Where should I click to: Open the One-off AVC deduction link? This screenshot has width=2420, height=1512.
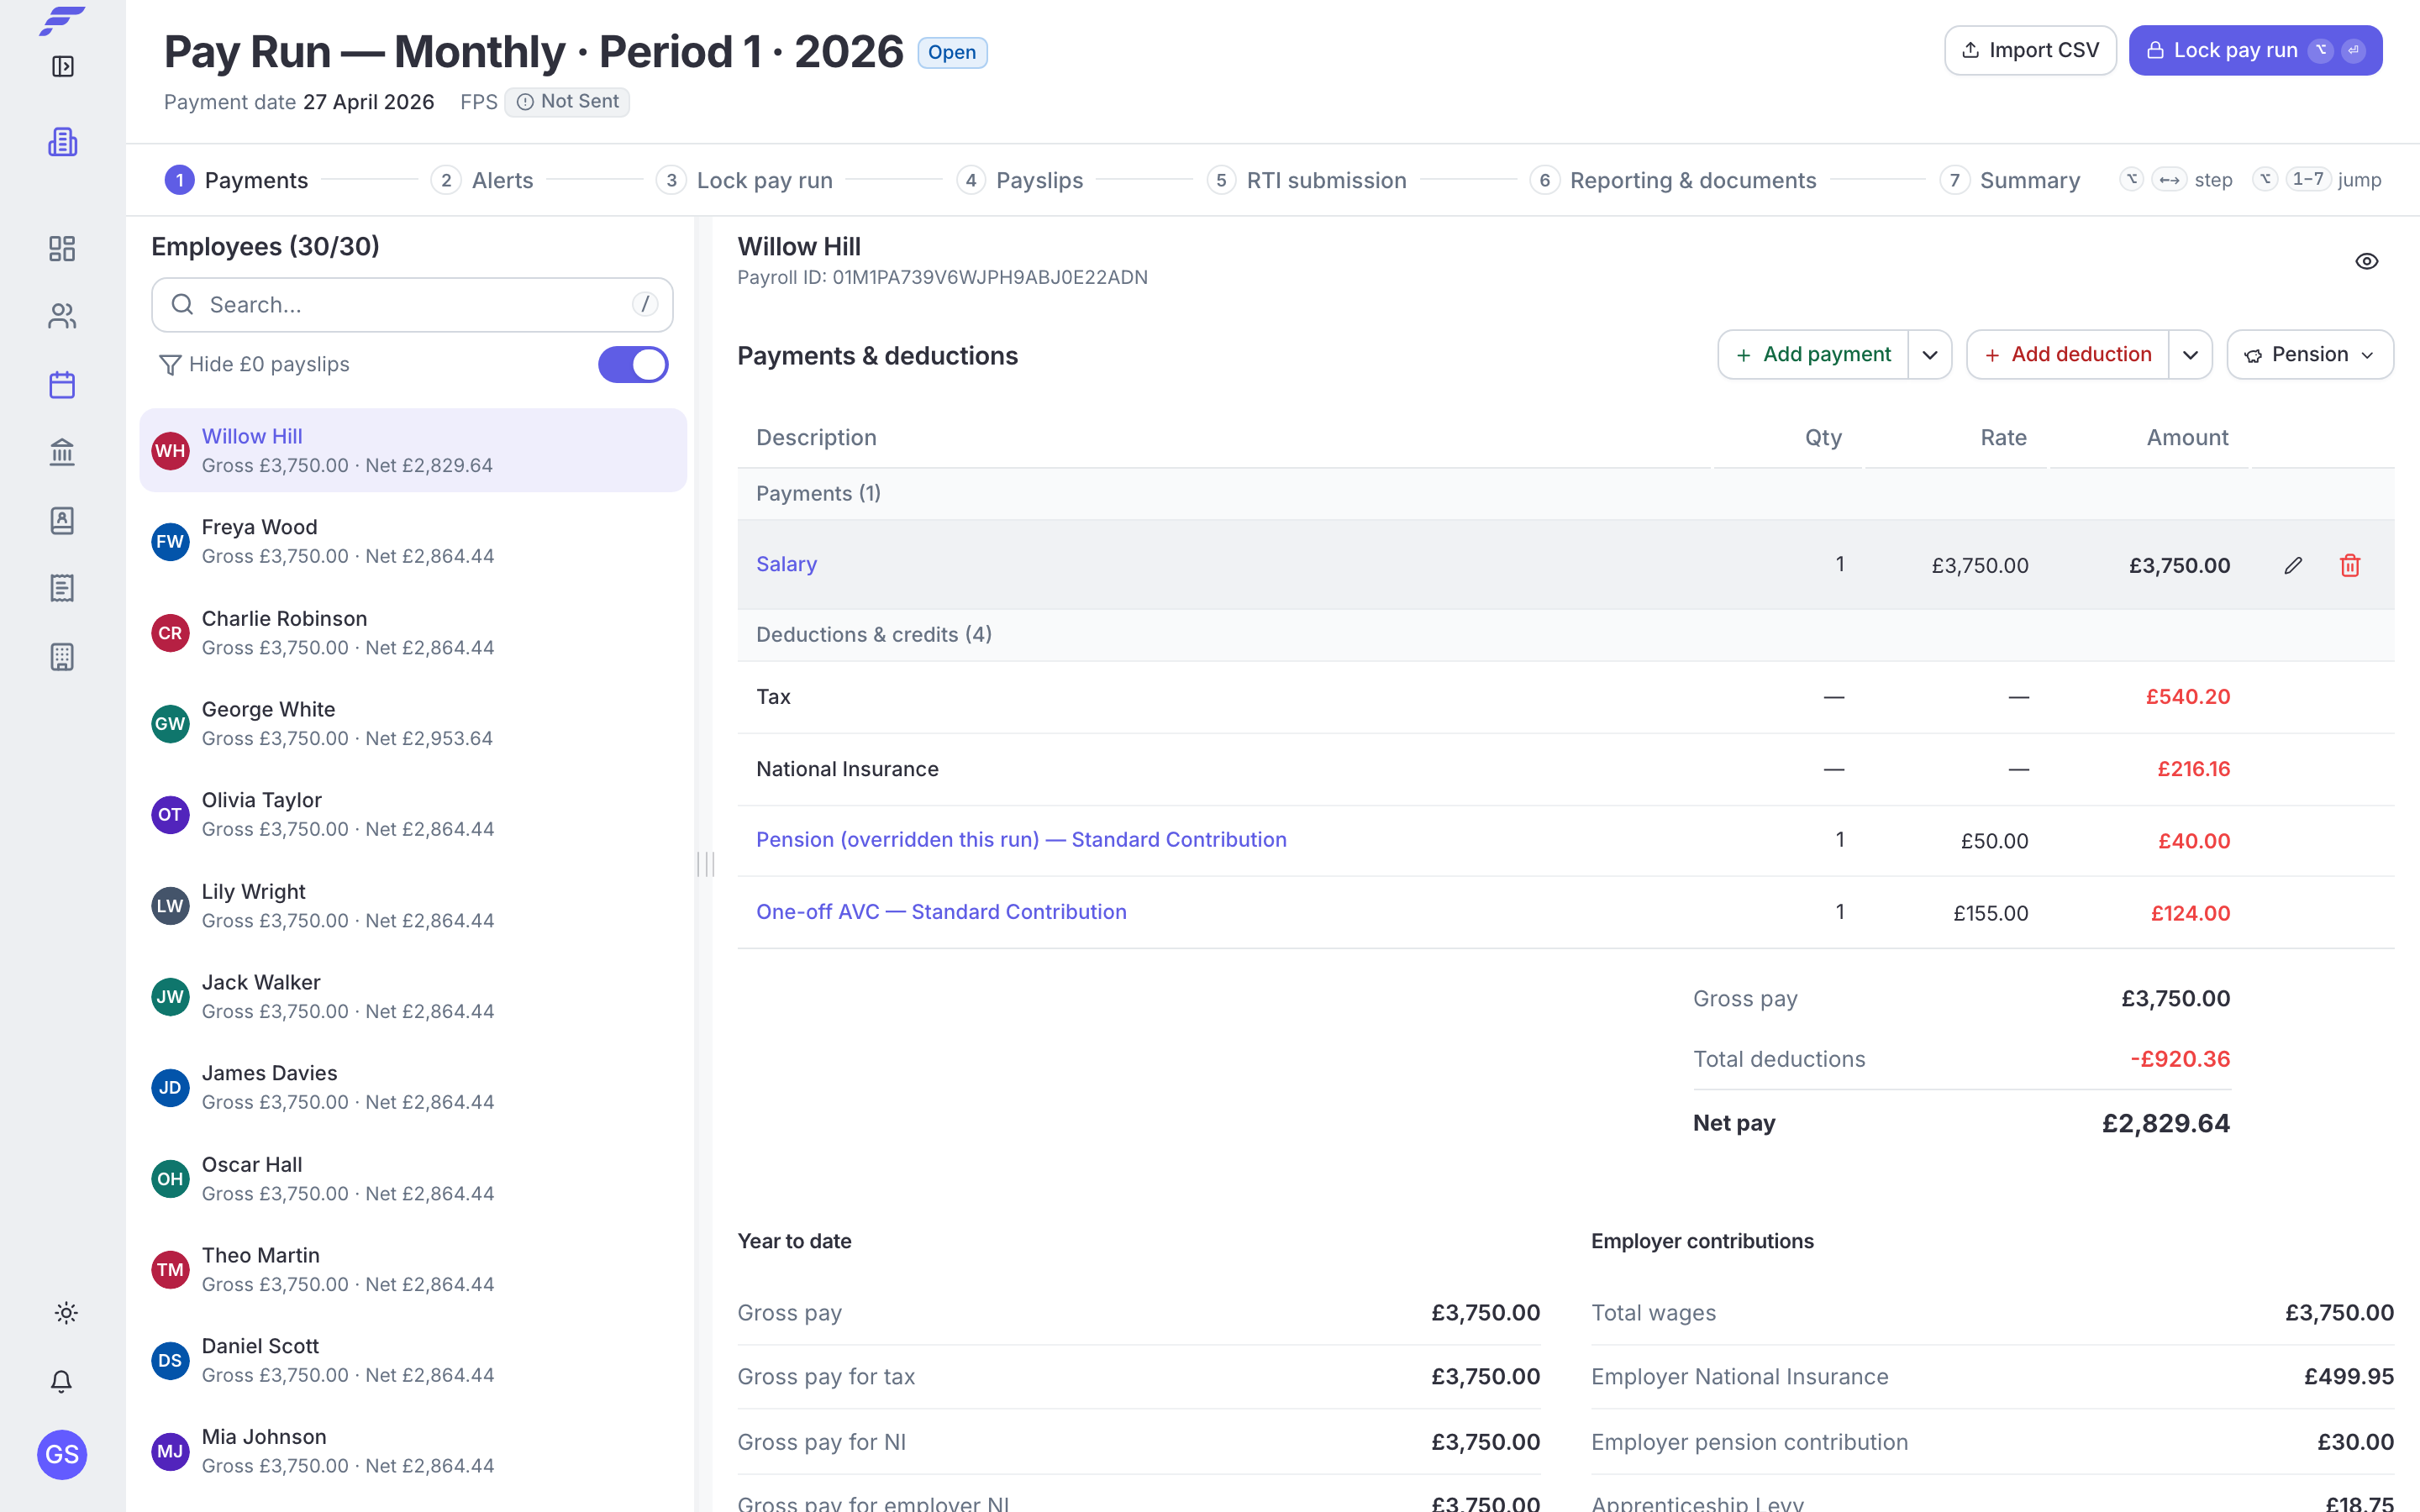click(941, 912)
